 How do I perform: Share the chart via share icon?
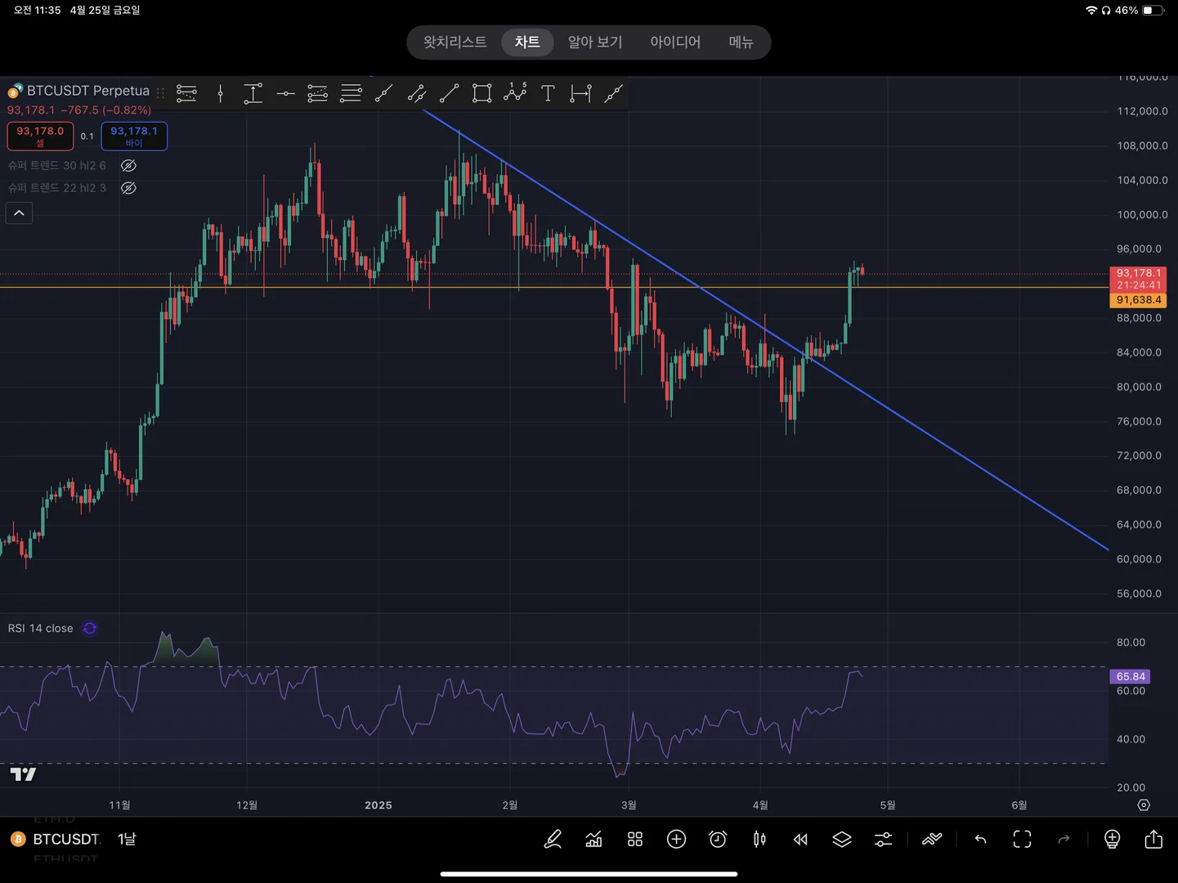tap(1153, 839)
